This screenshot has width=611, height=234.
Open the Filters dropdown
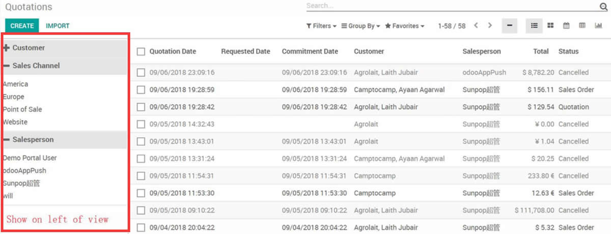321,26
